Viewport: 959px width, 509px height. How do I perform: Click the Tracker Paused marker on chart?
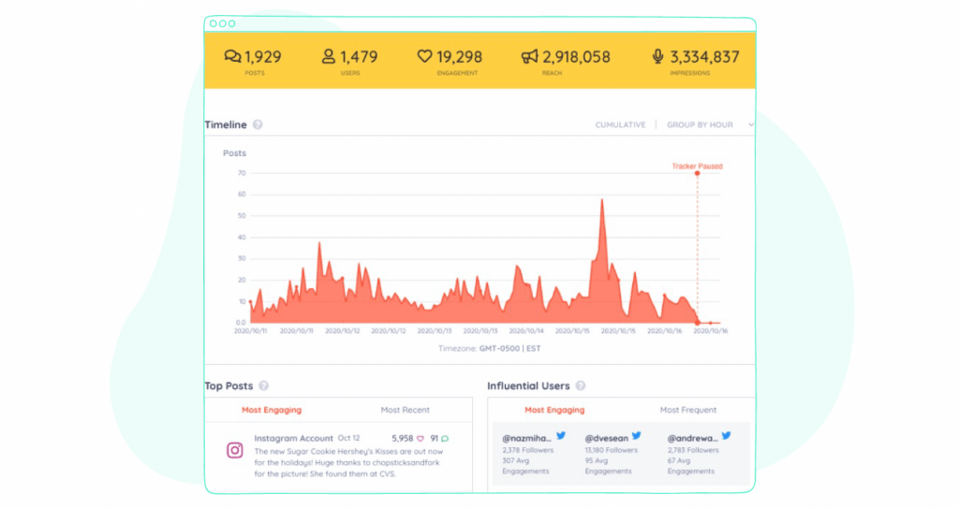(697, 173)
